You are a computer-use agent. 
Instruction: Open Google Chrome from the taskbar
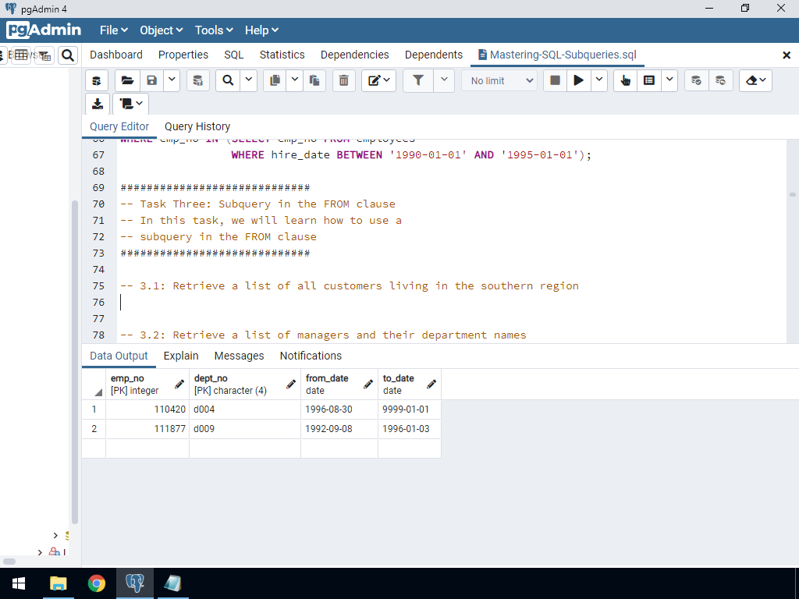(97, 583)
